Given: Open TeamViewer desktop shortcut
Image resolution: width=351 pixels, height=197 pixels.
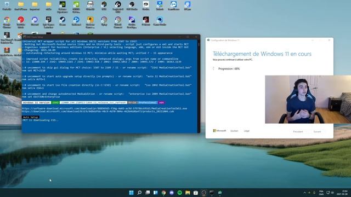Looking at the screenshot, I should coord(173,6).
